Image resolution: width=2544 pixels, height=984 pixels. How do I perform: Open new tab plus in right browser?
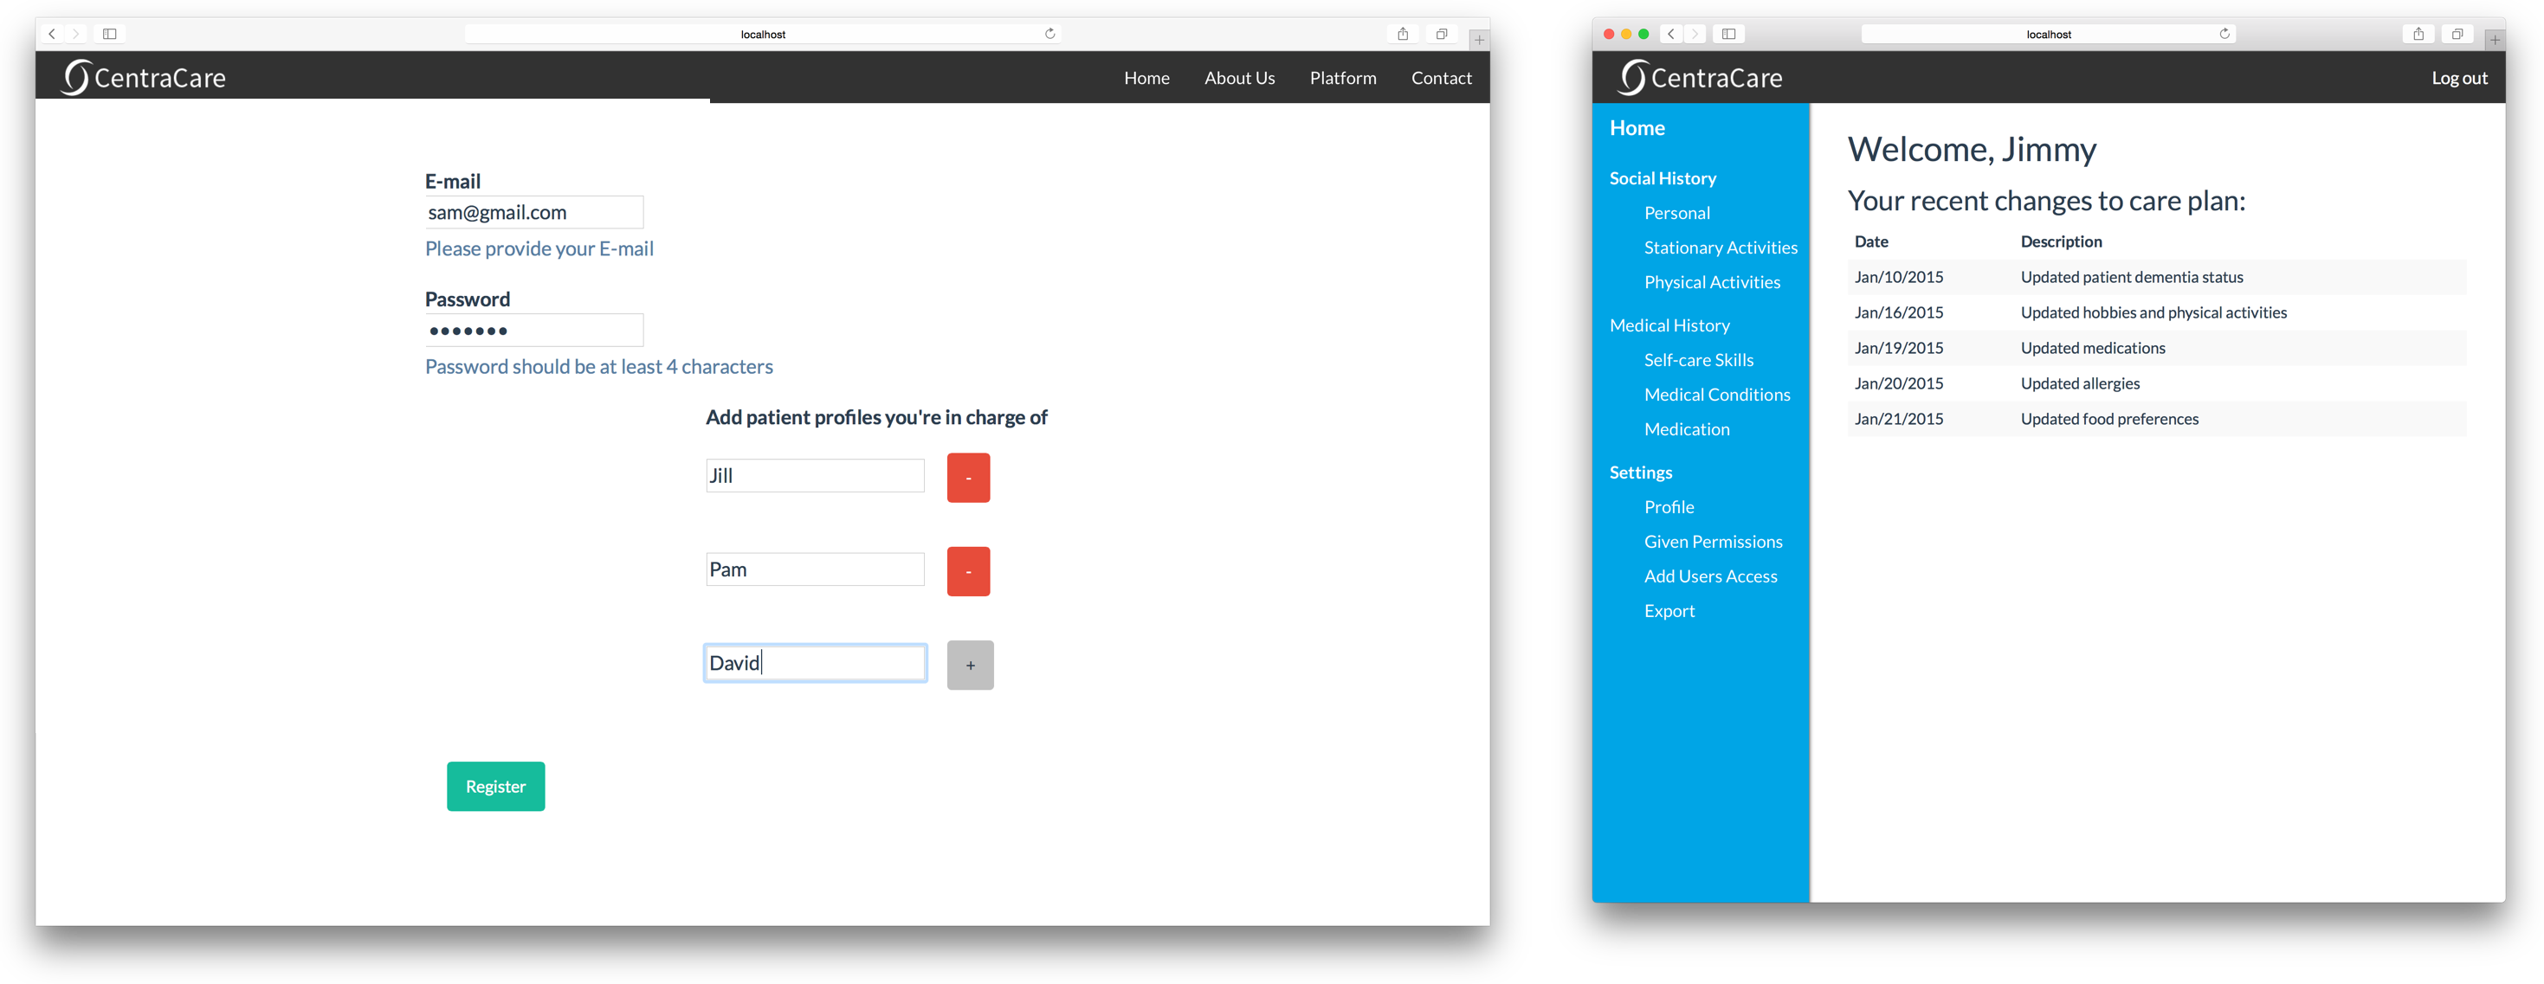coord(2495,40)
